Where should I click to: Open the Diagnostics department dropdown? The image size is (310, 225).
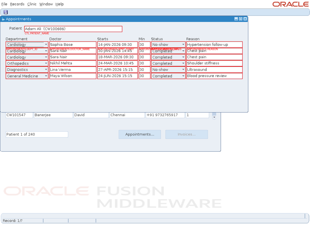pos(46,70)
